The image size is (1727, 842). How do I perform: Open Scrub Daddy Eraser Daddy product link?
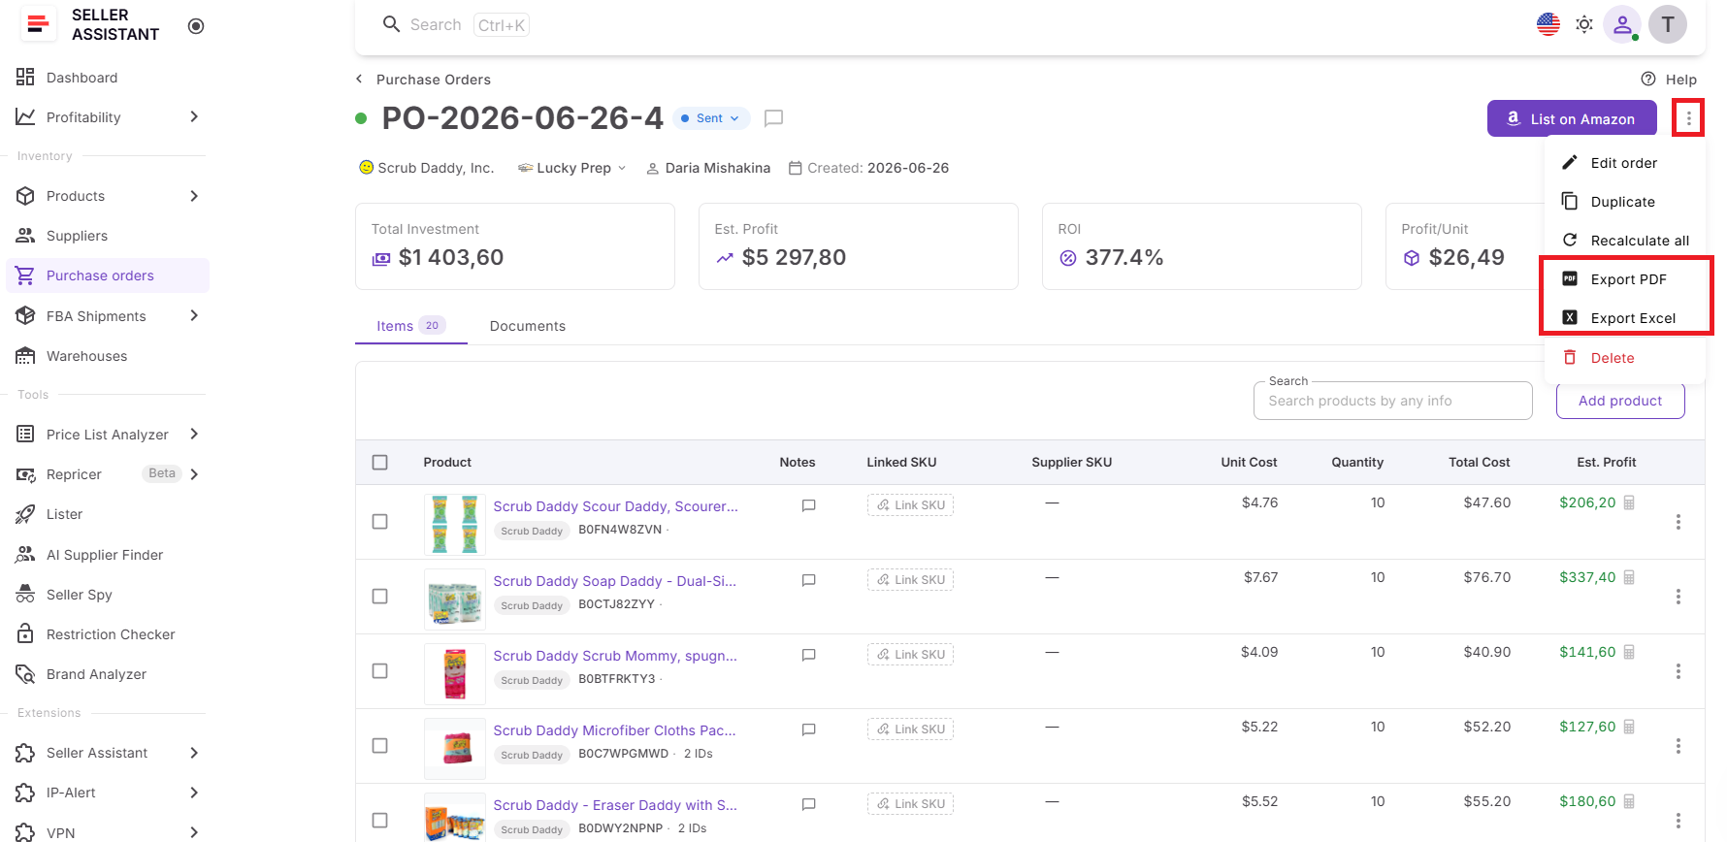pyautogui.click(x=615, y=805)
